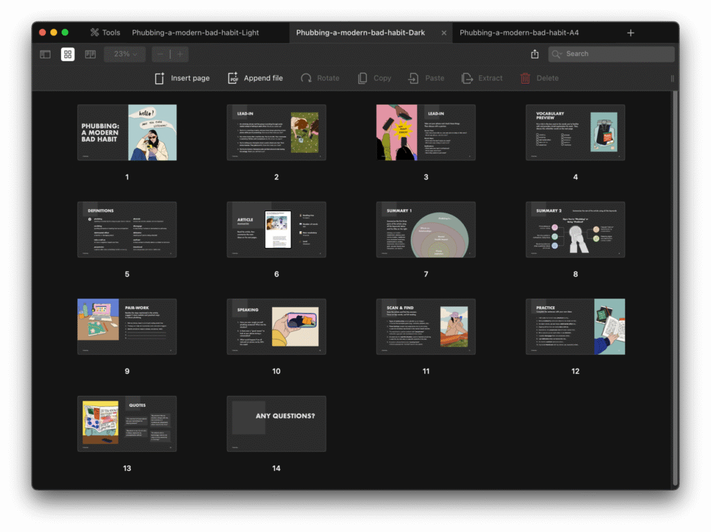Click the zoom in plus button
This screenshot has width=711, height=532.
pyautogui.click(x=180, y=54)
